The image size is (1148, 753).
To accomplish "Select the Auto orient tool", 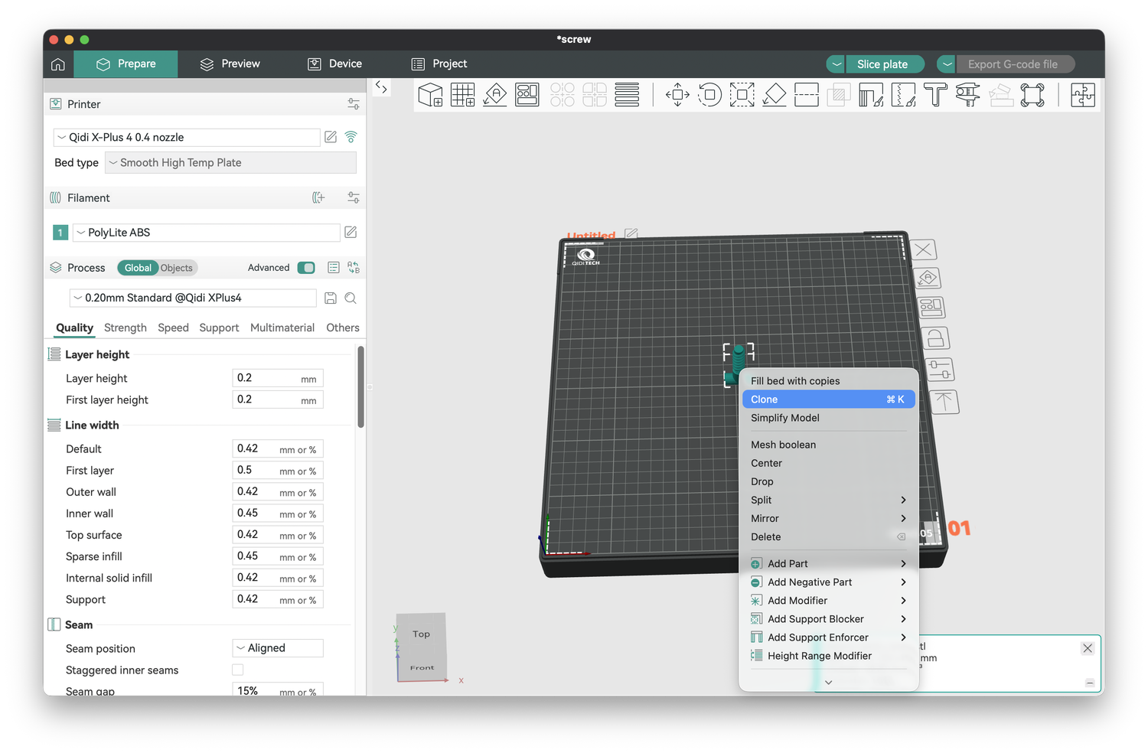I will pos(494,95).
